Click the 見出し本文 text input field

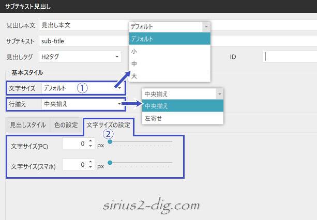point(83,25)
